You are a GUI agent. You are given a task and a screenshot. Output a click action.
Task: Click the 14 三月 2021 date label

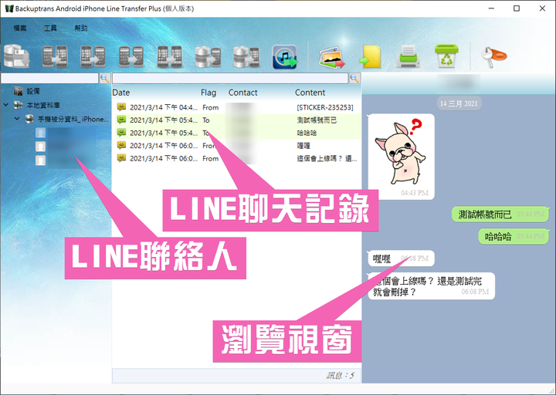[459, 103]
